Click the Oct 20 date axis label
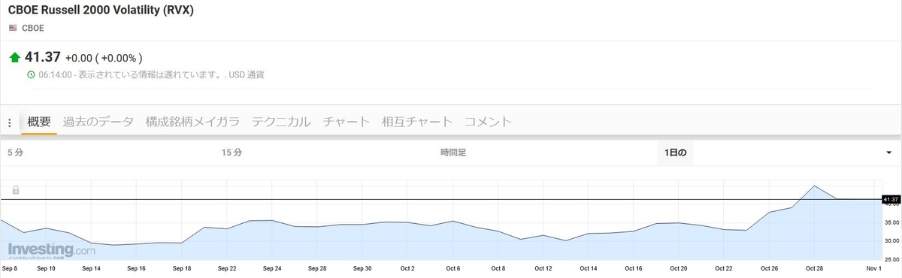The image size is (902, 278). point(678,267)
